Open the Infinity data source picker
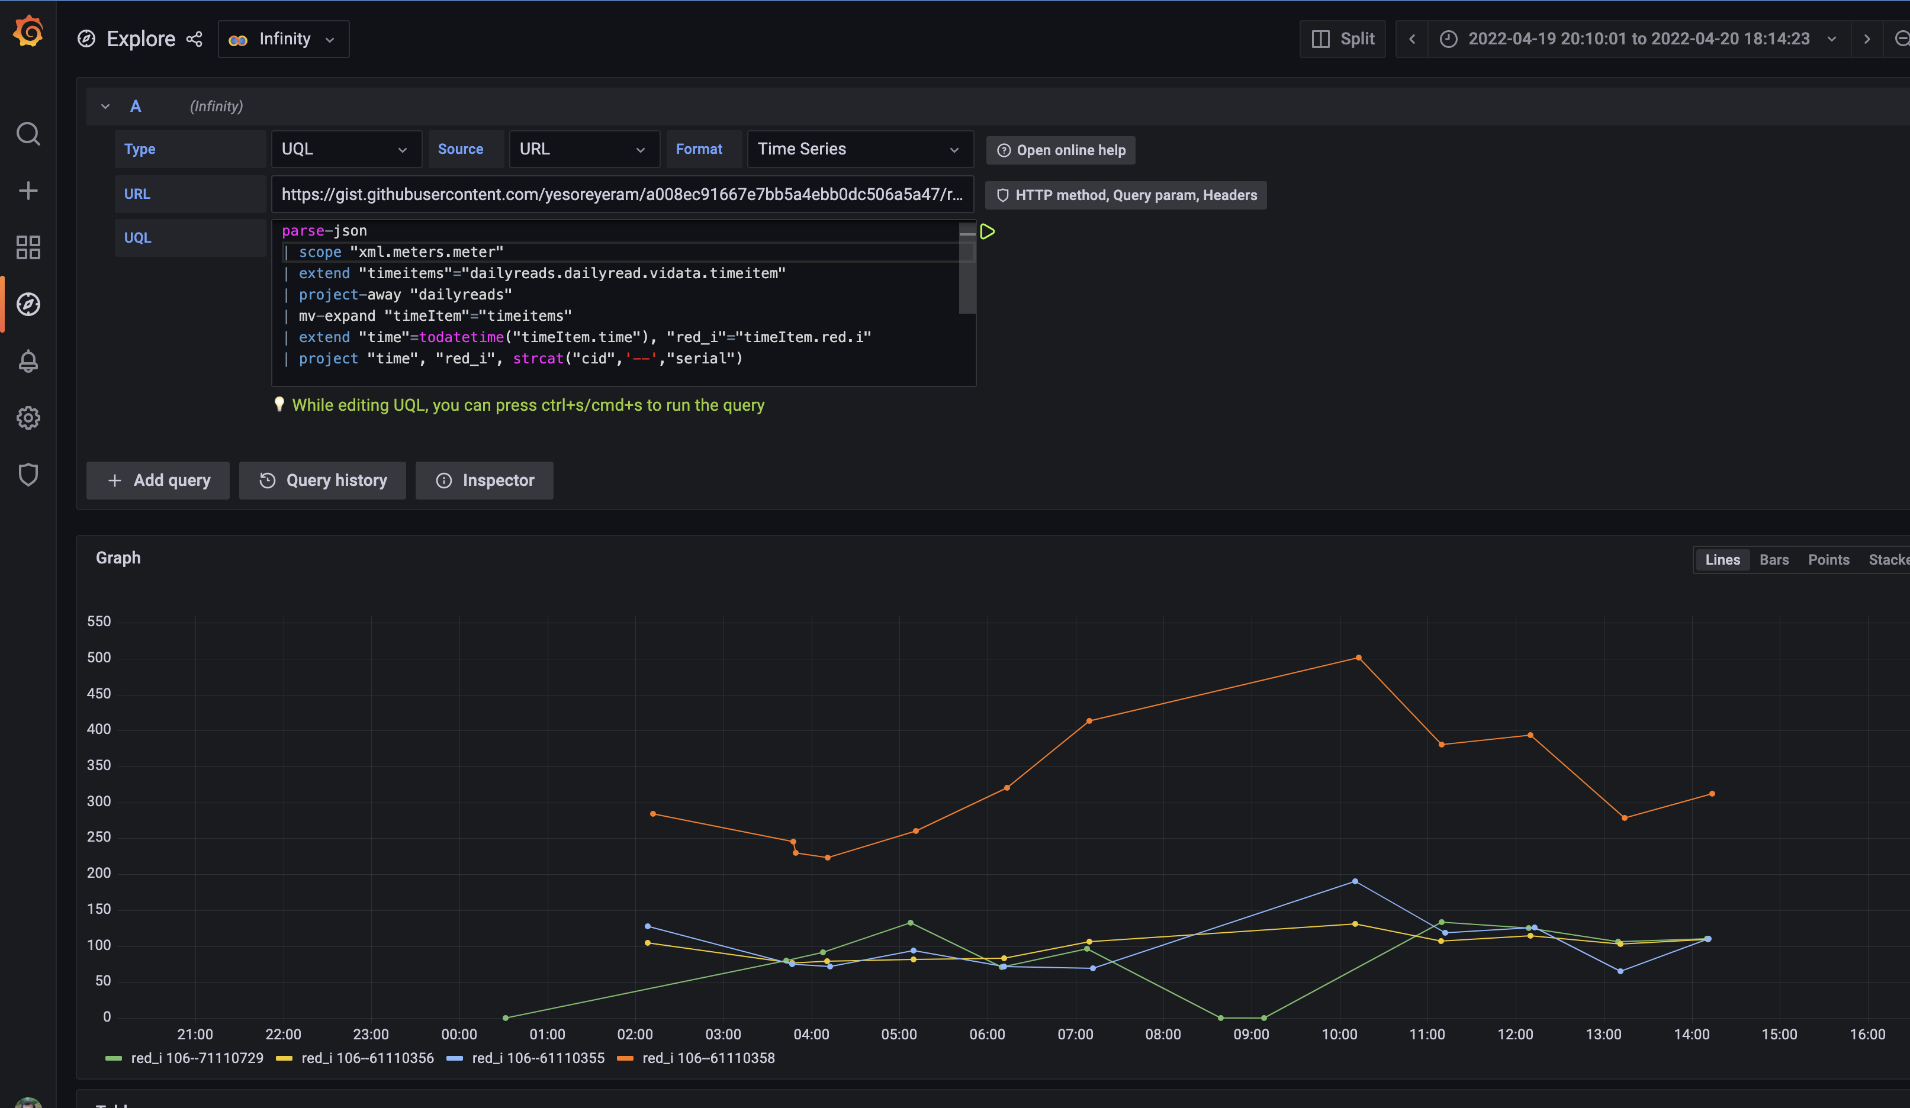The image size is (1910, 1108). pos(284,38)
